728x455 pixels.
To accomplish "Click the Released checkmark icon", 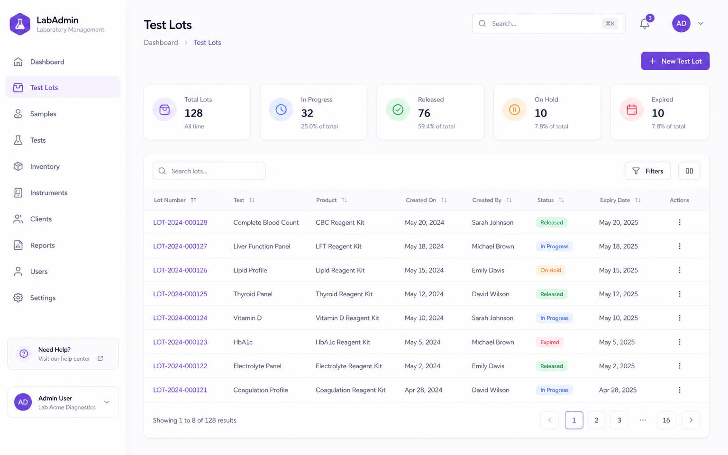I will click(398, 110).
